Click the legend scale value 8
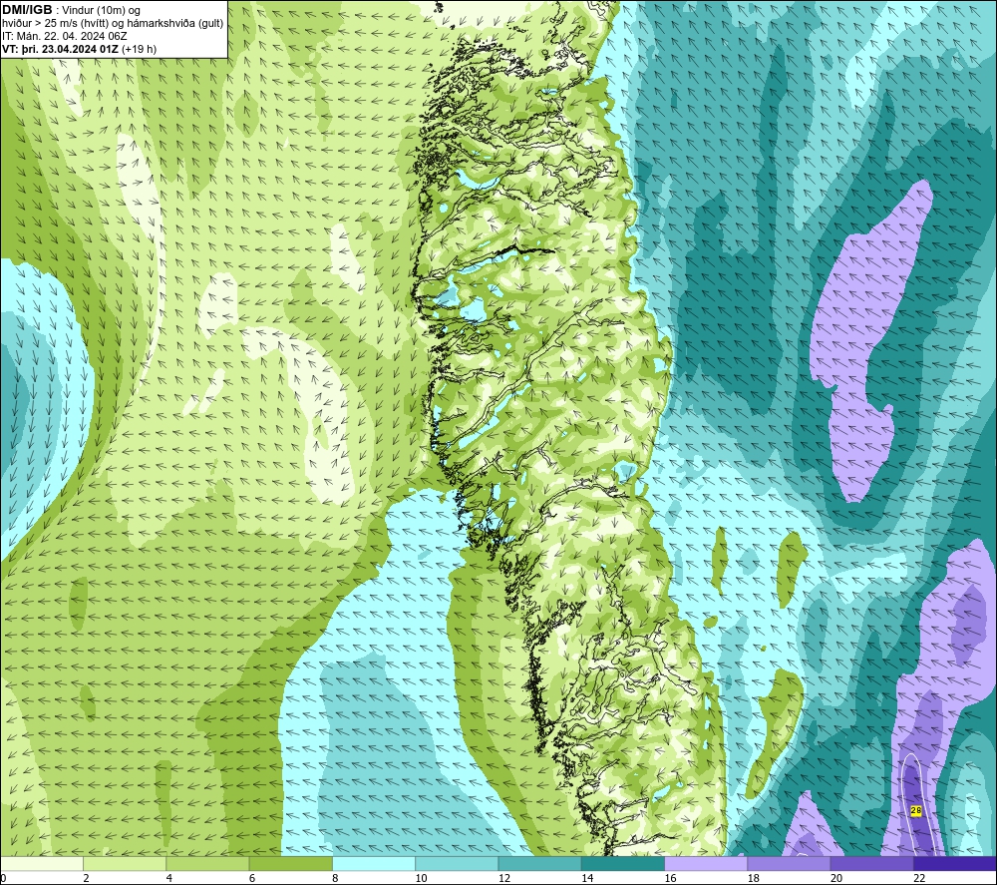The width and height of the screenshot is (997, 885). tap(335, 878)
